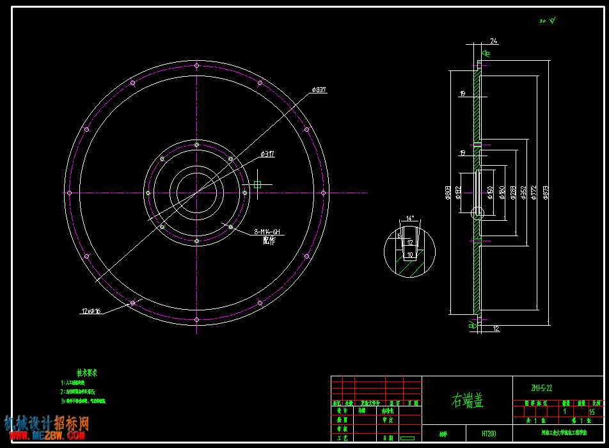Viewport: 609px width, 448px height.
Task: Click the small detail circle on section view
Action: 477,213
